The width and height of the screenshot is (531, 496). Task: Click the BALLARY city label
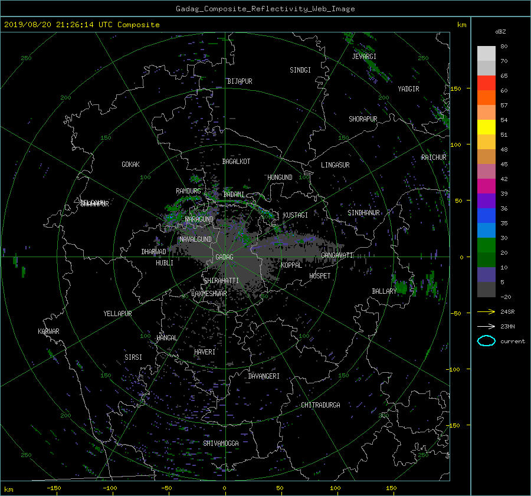point(384,291)
